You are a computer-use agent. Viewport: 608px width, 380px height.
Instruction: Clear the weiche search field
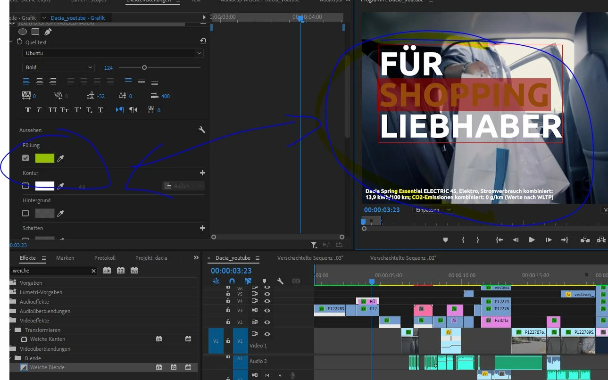[x=93, y=271]
